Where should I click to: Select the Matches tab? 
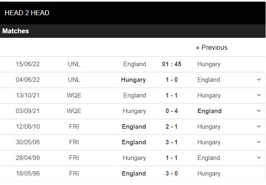tap(16, 31)
